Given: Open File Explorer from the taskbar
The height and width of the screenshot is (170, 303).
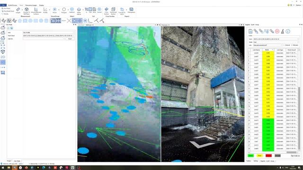Looking at the screenshot, I should coord(9,168).
